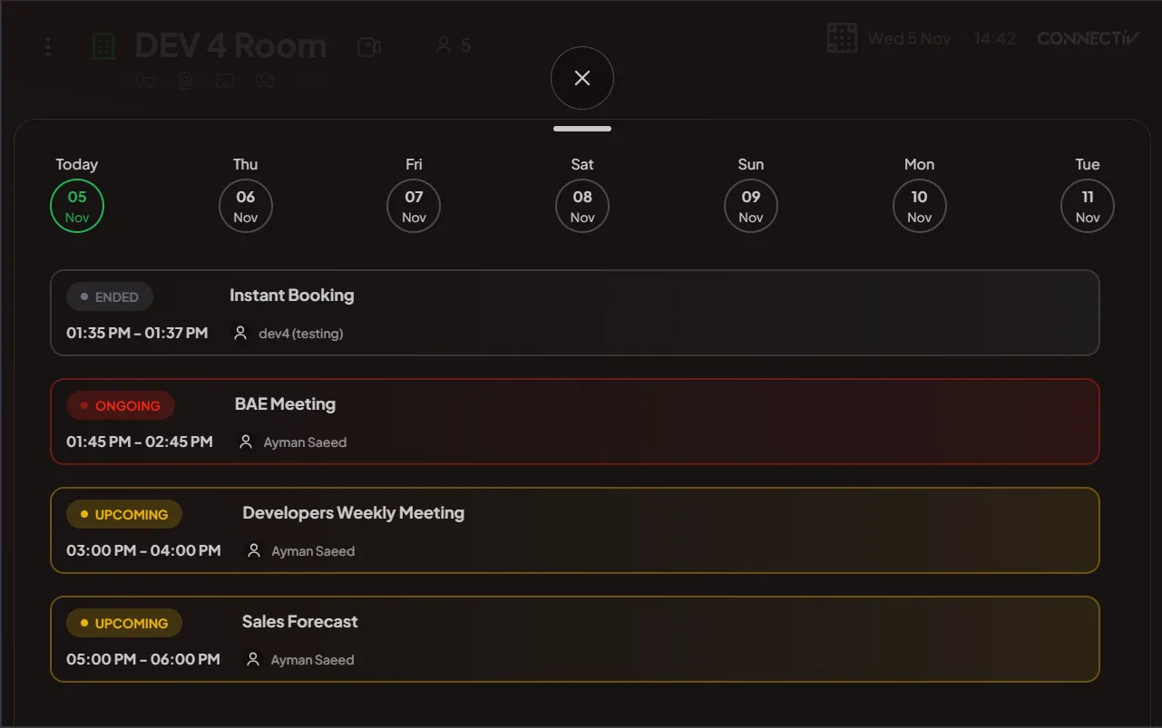Select Thu 06 Nov date circle
Viewport: 1162px width, 728px height.
click(x=246, y=206)
